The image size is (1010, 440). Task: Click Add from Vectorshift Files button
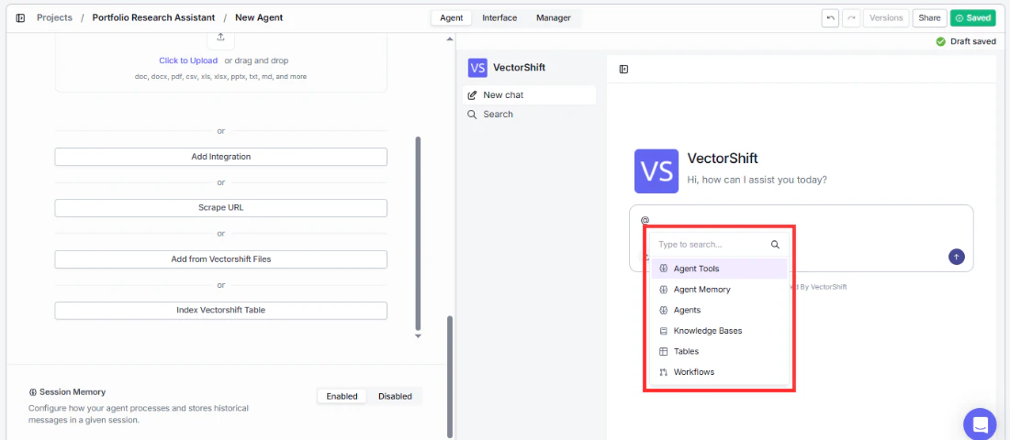coord(221,259)
